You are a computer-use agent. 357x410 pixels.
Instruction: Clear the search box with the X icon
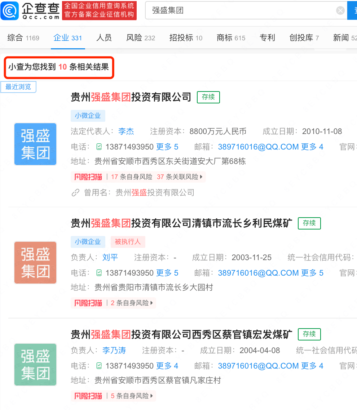pyautogui.click(x=340, y=10)
